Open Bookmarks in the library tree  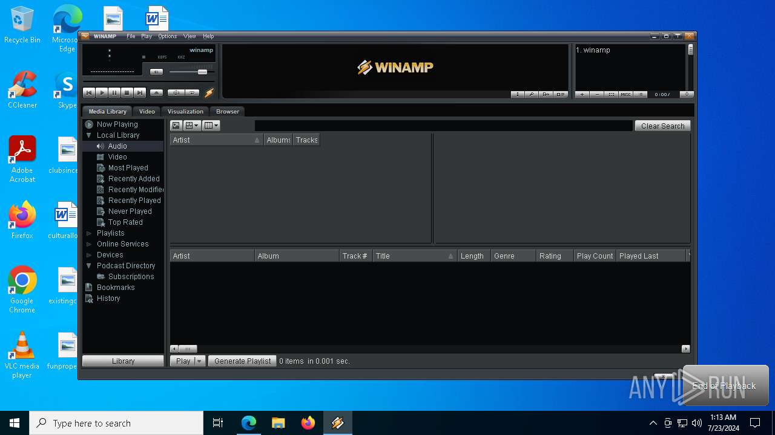click(x=116, y=288)
